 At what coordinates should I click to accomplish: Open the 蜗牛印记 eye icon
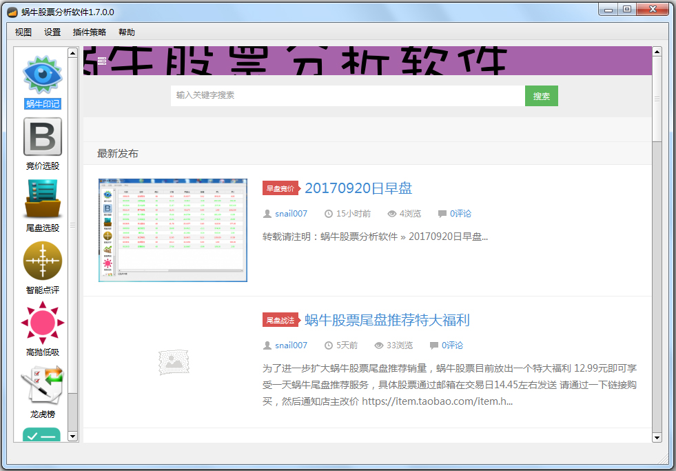point(42,74)
